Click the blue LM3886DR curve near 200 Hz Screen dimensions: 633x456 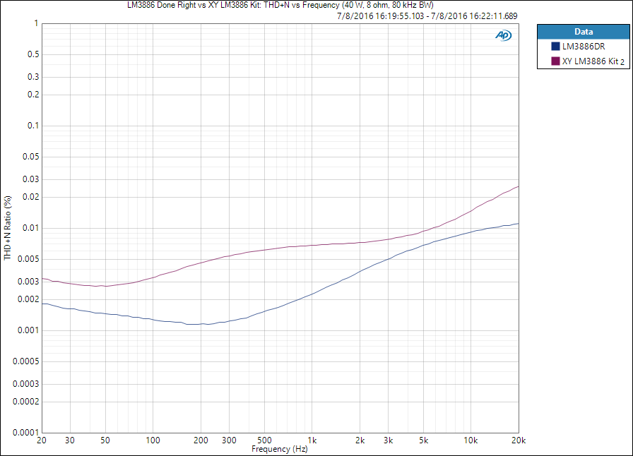[201, 323]
